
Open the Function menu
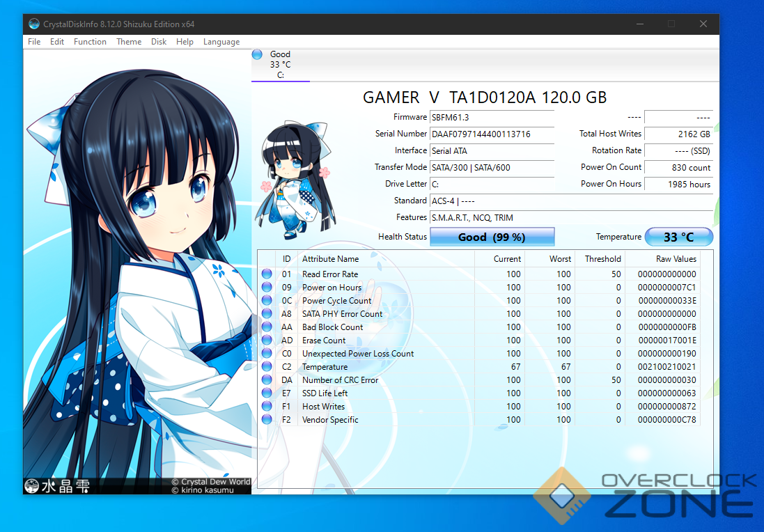(90, 42)
